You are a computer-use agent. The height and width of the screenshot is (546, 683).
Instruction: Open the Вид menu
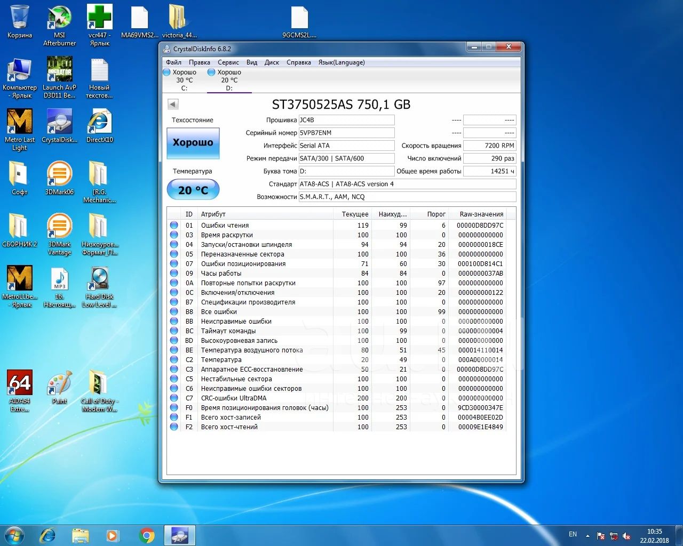pyautogui.click(x=252, y=62)
